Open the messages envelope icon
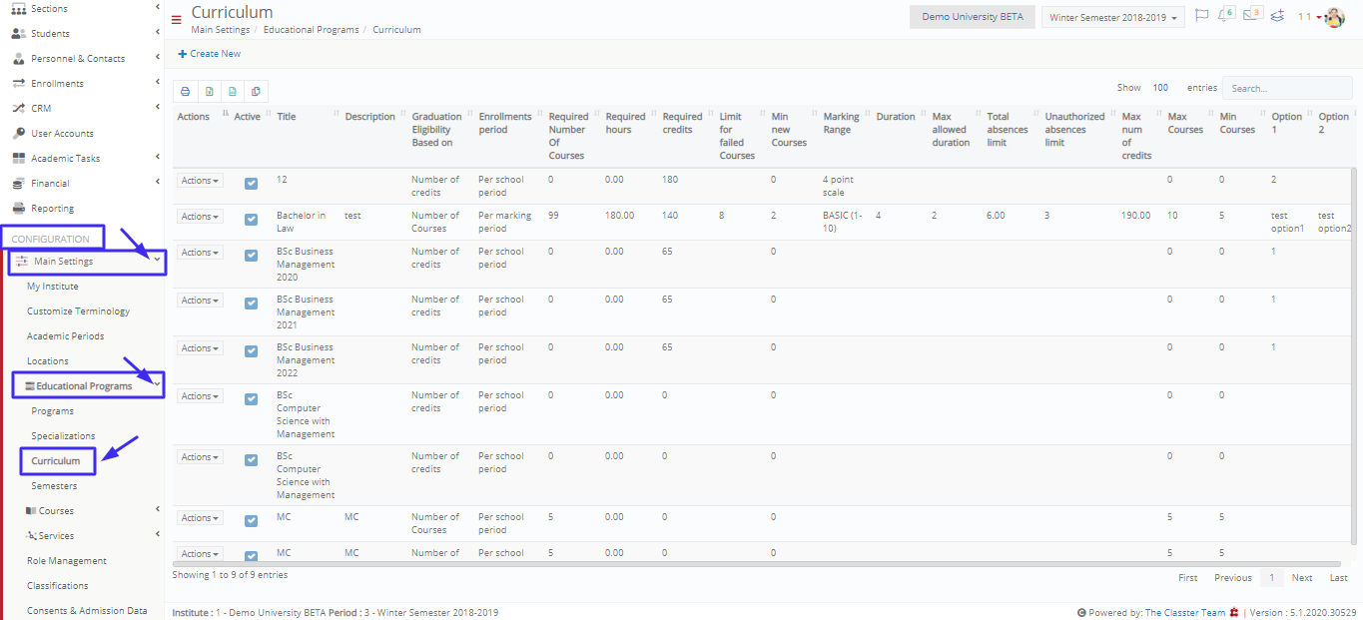 1251,16
